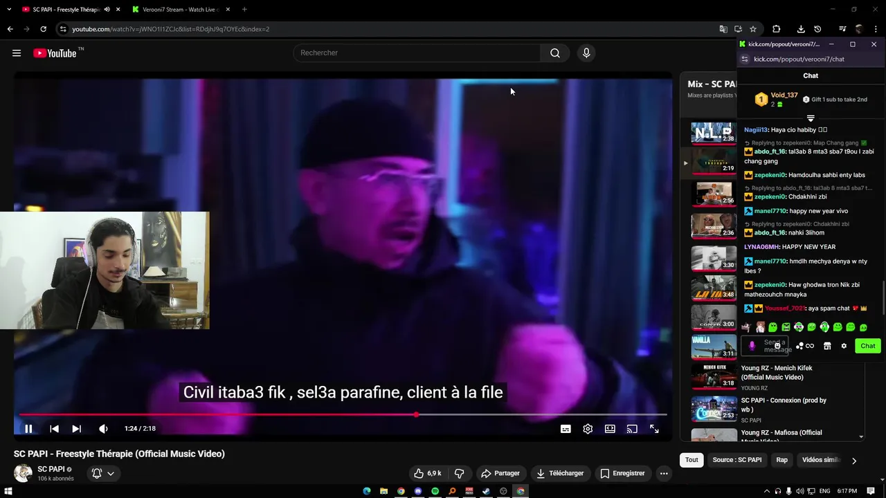Open a new browser tab
Viewport: 886px width, 498px height.
click(x=244, y=10)
